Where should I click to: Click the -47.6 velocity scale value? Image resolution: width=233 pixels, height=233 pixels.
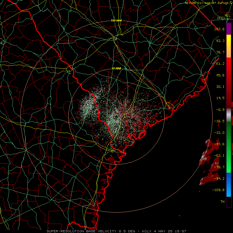(x=219, y=144)
